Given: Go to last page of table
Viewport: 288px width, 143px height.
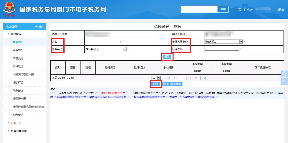Looking at the screenshot, I should click(196, 78).
